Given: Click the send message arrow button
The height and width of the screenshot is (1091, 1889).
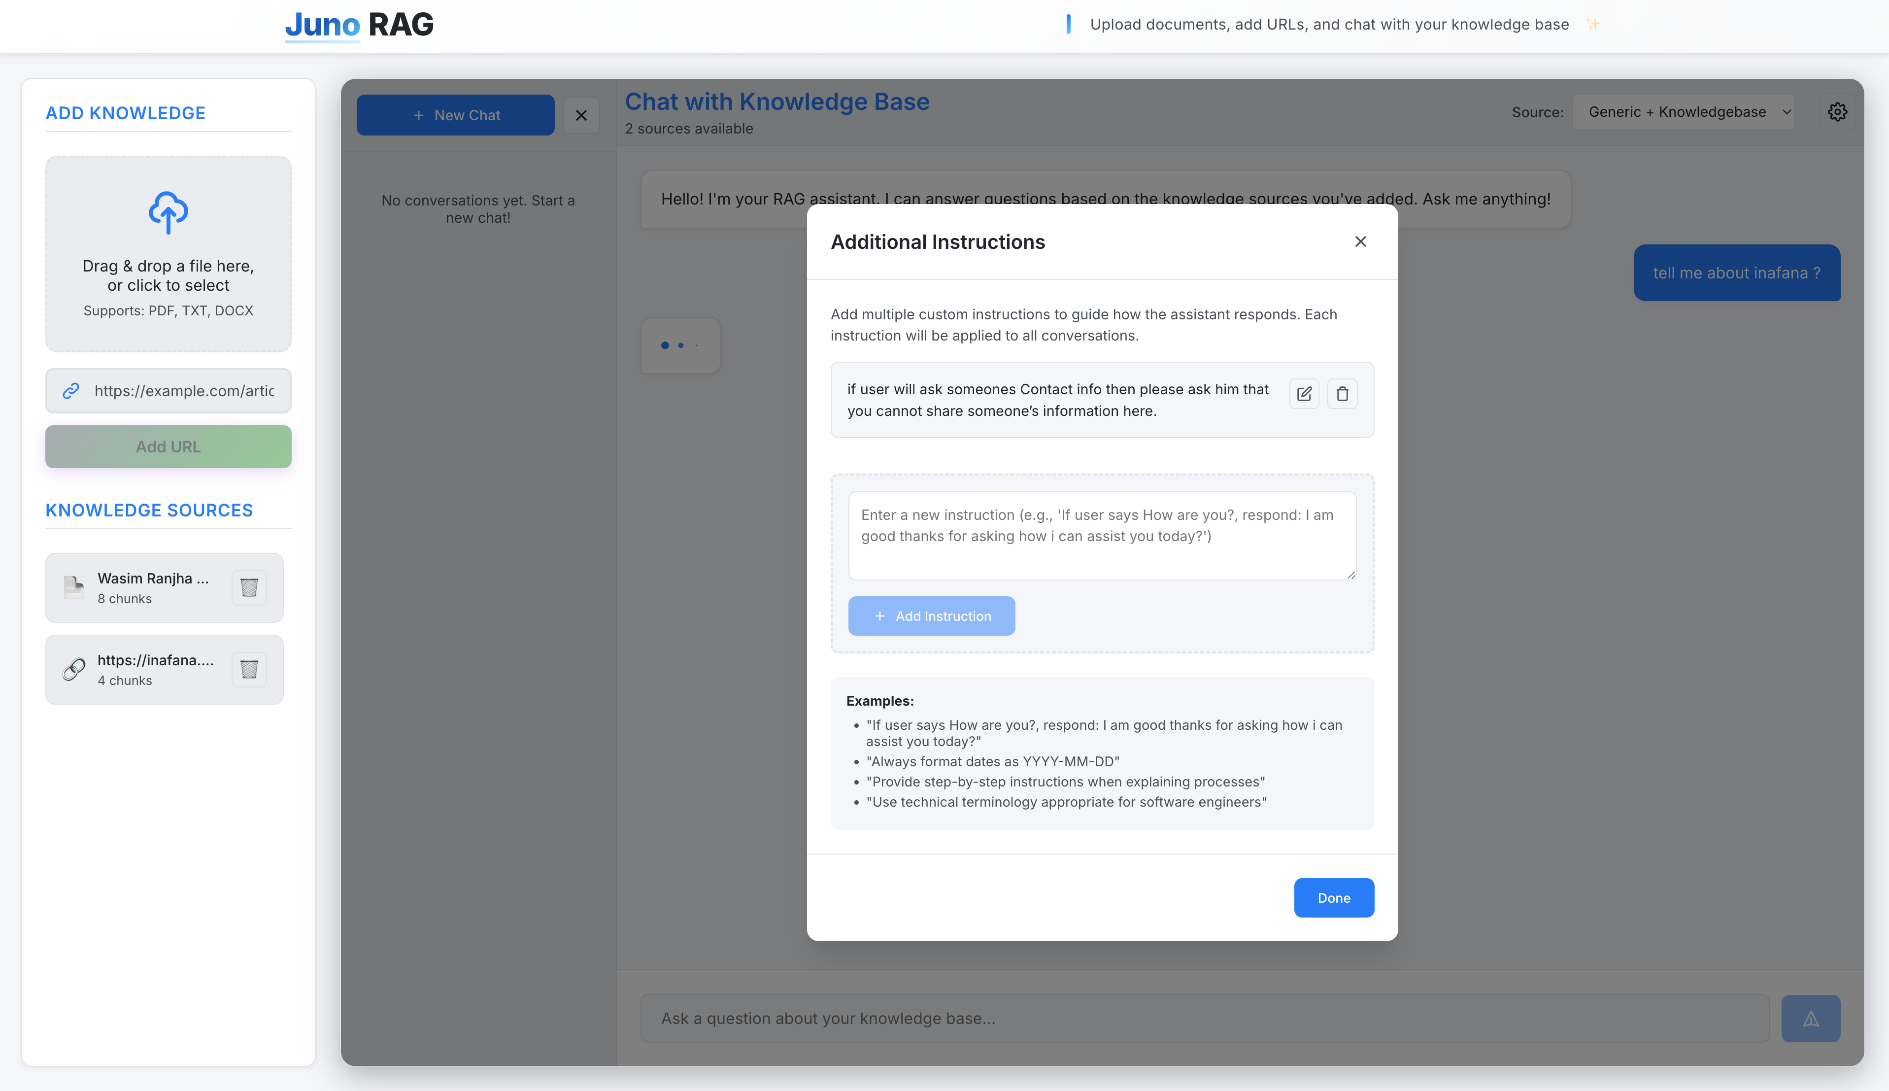Looking at the screenshot, I should pyautogui.click(x=1810, y=1018).
